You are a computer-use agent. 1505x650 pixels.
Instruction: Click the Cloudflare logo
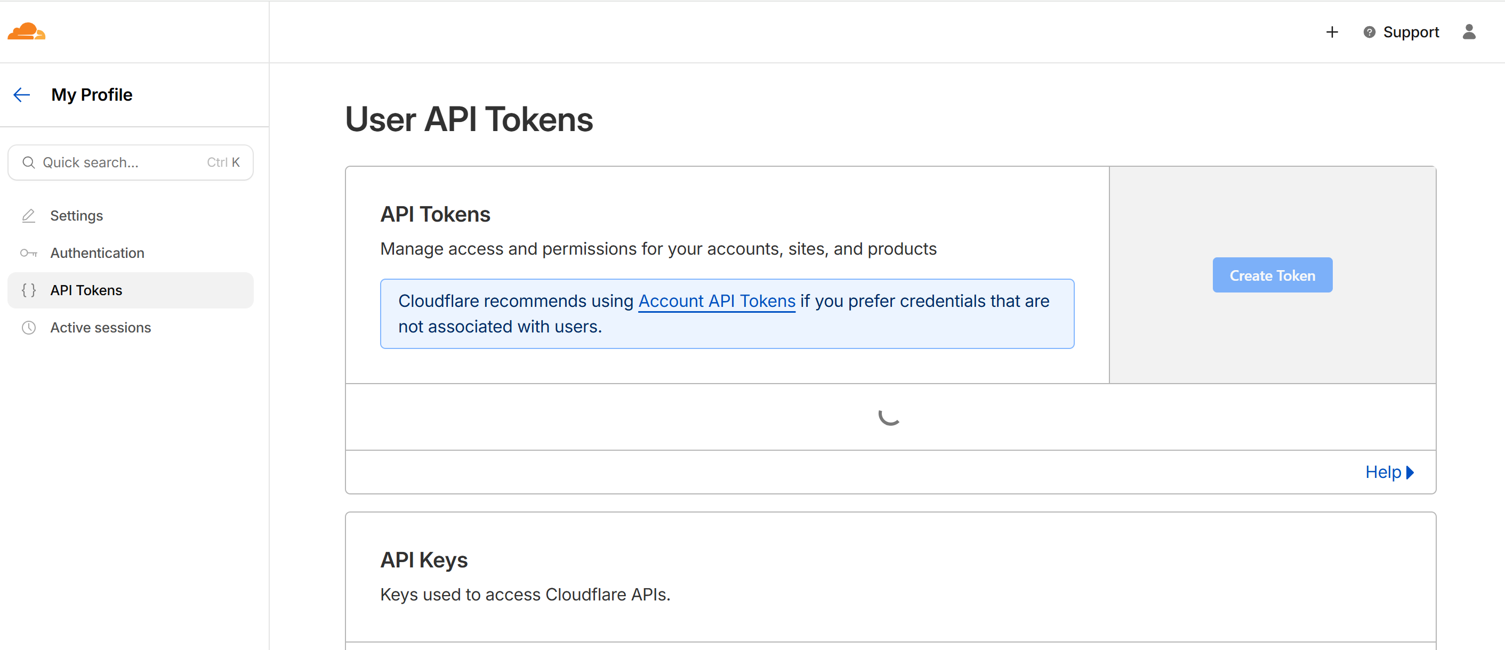[26, 31]
